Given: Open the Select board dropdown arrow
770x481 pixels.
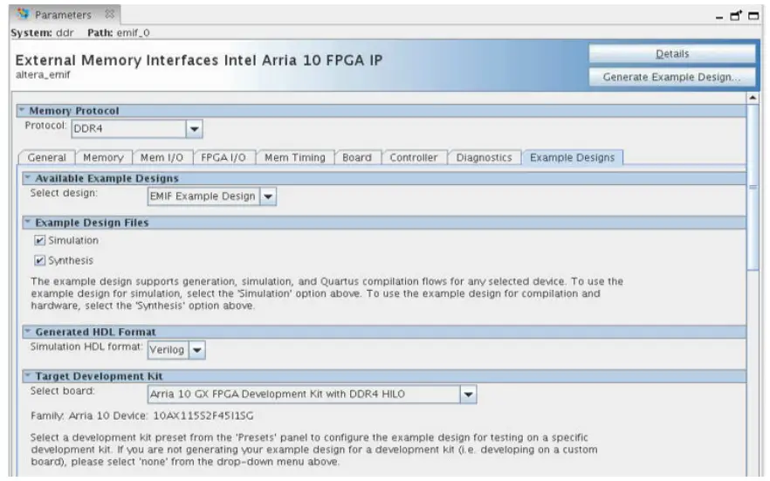Looking at the screenshot, I should [468, 394].
